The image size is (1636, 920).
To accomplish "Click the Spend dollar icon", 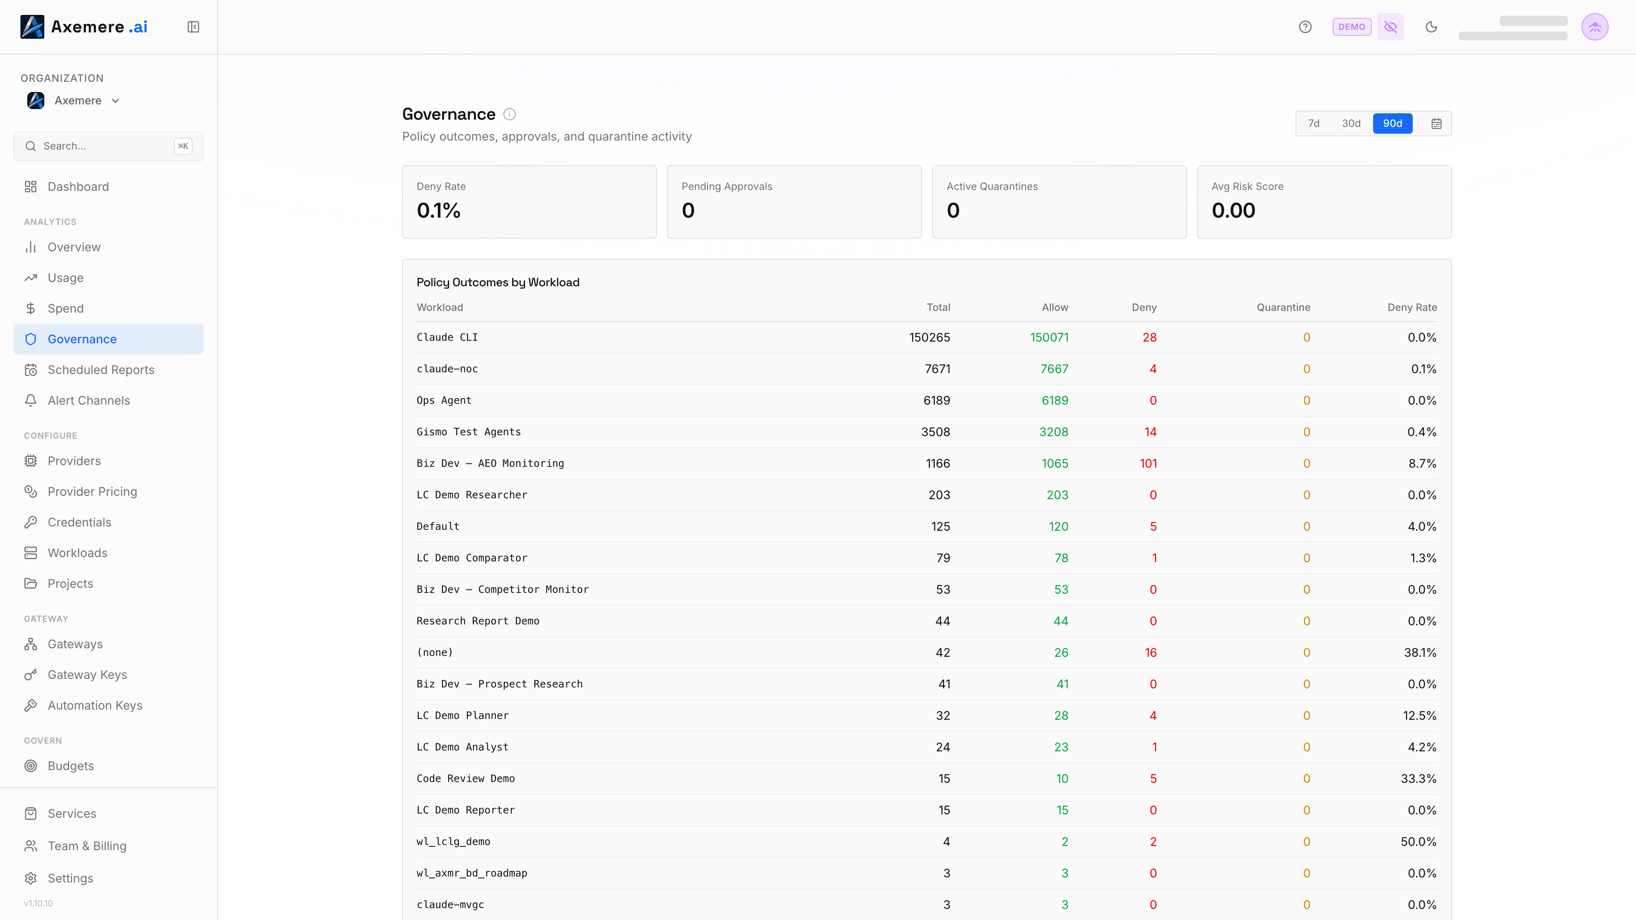I will (x=31, y=308).
